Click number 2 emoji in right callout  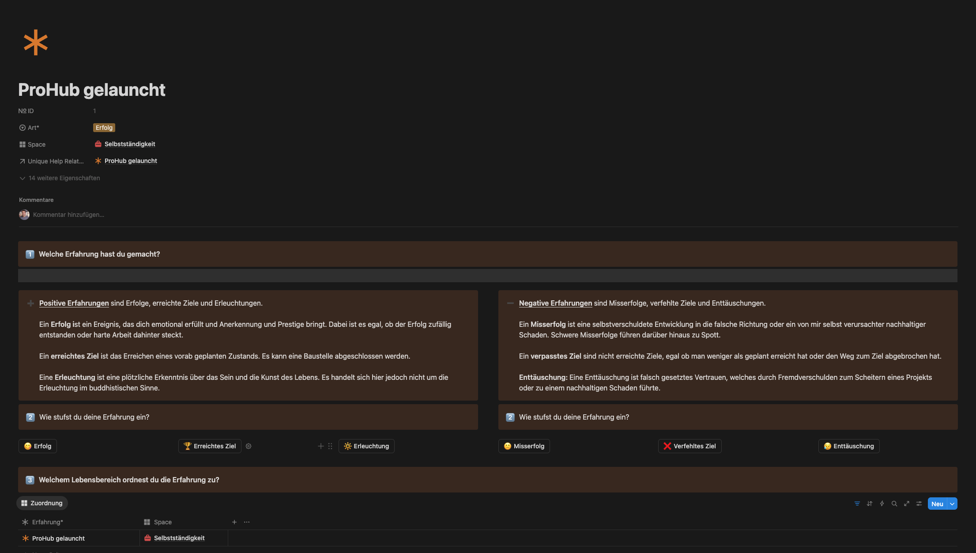click(x=510, y=417)
